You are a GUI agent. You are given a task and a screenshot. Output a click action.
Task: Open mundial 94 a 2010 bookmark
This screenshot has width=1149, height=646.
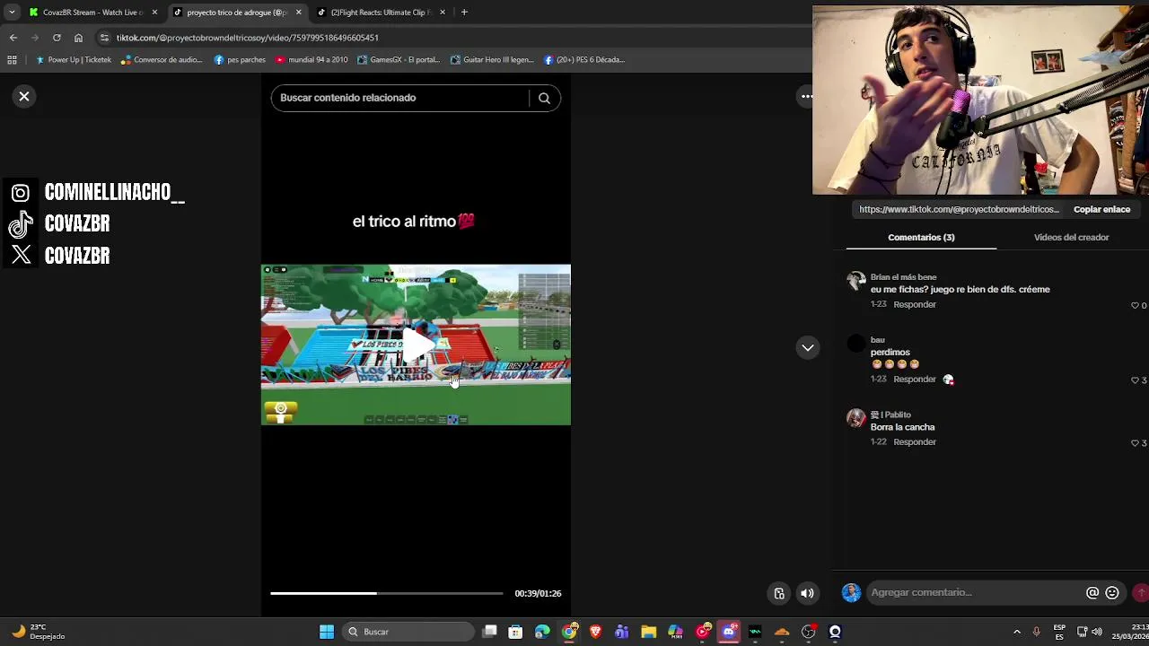pyautogui.click(x=311, y=60)
